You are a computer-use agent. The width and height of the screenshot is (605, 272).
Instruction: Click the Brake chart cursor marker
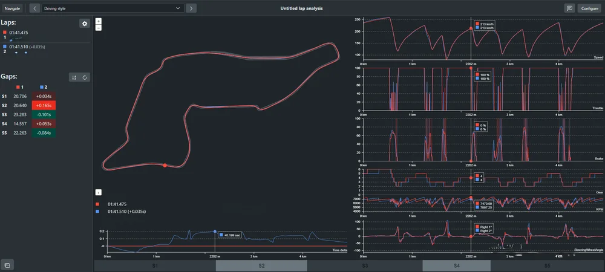point(471,161)
